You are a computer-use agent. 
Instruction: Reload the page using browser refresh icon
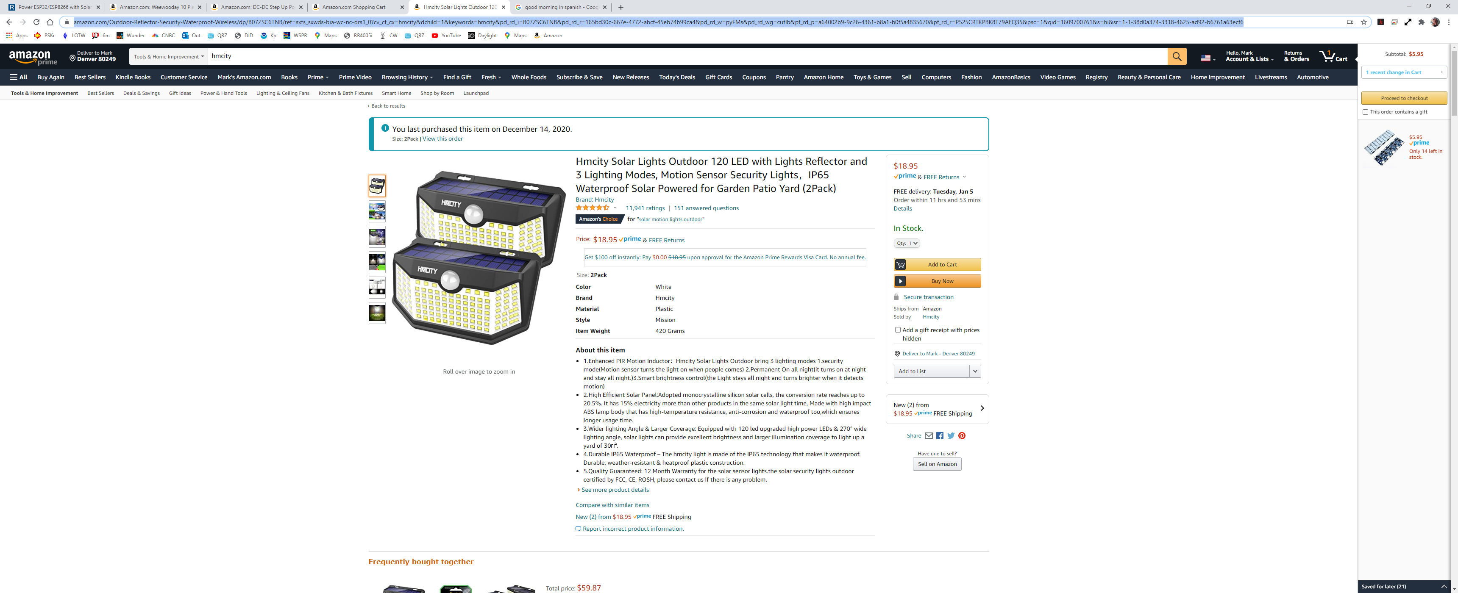[x=36, y=22]
